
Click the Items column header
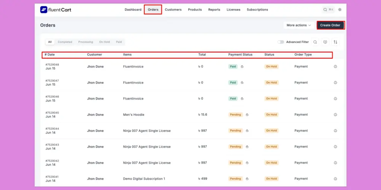(x=127, y=55)
